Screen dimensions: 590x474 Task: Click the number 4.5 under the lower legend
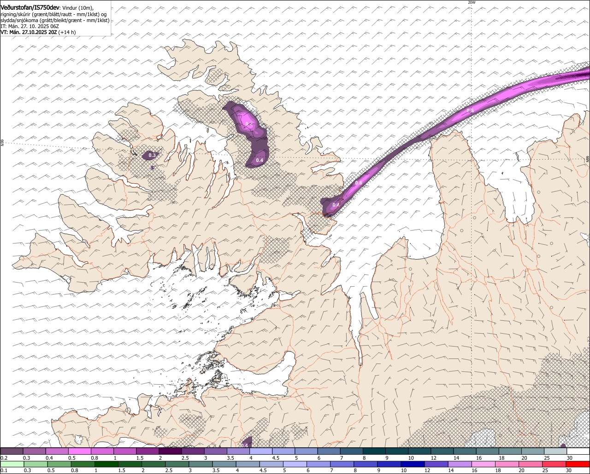[263, 470]
